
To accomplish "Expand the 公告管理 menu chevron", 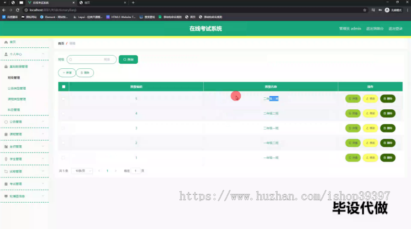I will (43, 122).
